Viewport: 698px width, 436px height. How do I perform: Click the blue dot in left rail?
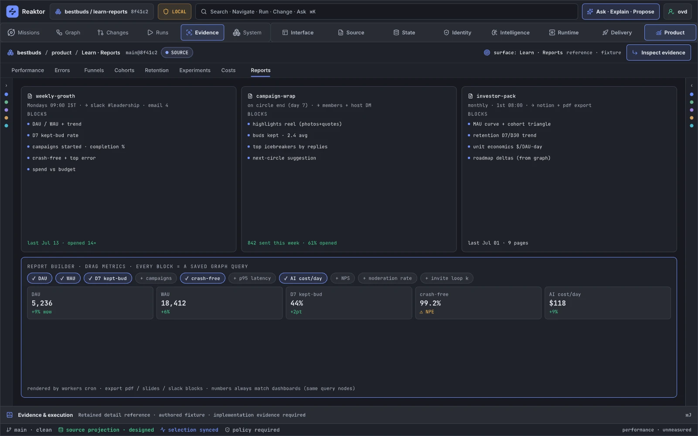tap(6, 95)
